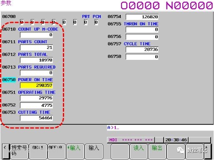The image size is (214, 160).
Task: Toggle the PRT bit of parameter 6700
Action: (x=86, y=22)
